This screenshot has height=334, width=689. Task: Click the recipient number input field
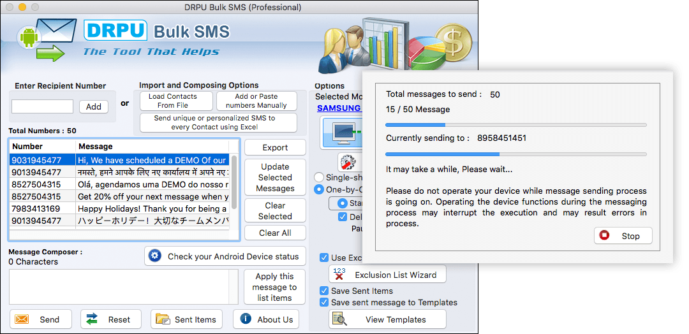tap(42, 106)
